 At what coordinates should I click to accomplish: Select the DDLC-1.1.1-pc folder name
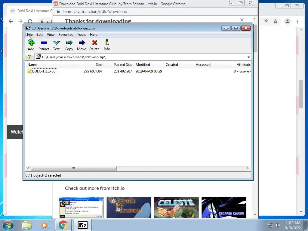(44, 71)
